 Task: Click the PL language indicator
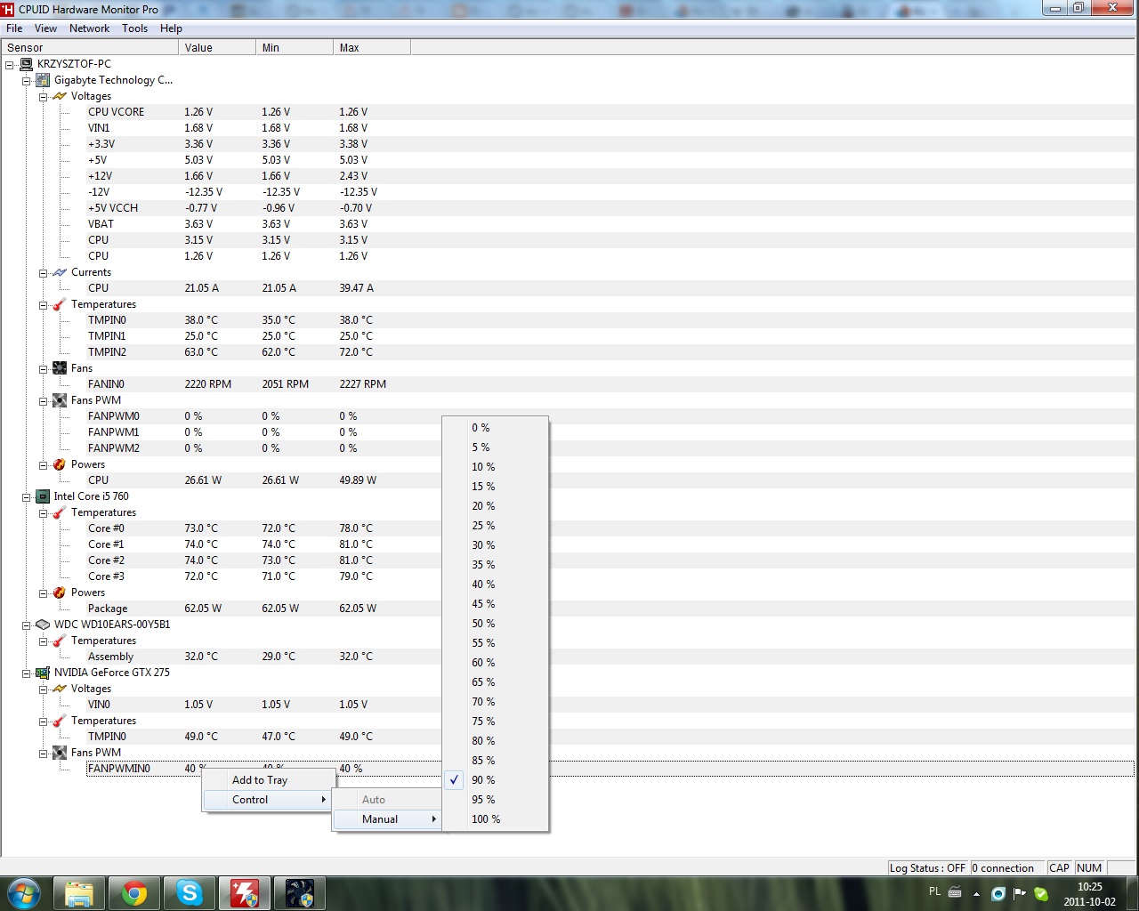(934, 891)
